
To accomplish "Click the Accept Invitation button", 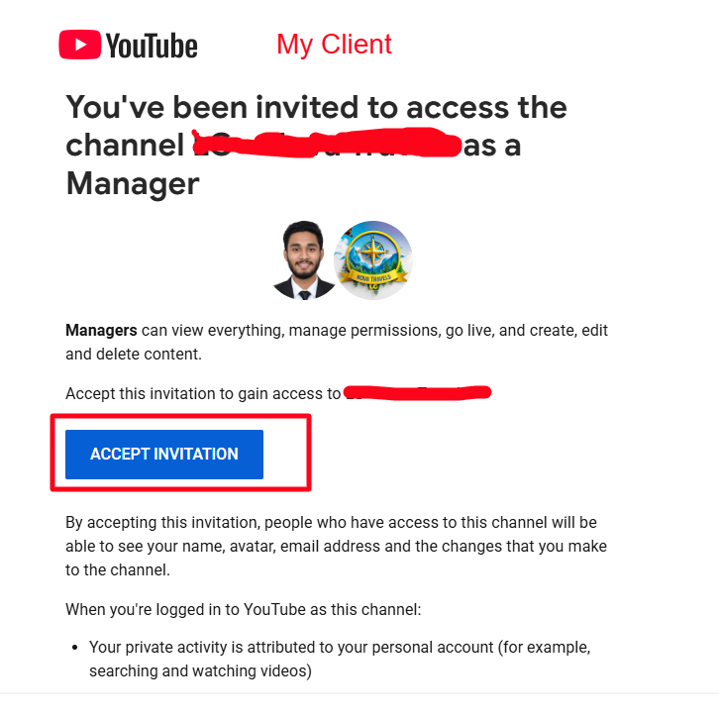I will pyautogui.click(x=164, y=454).
